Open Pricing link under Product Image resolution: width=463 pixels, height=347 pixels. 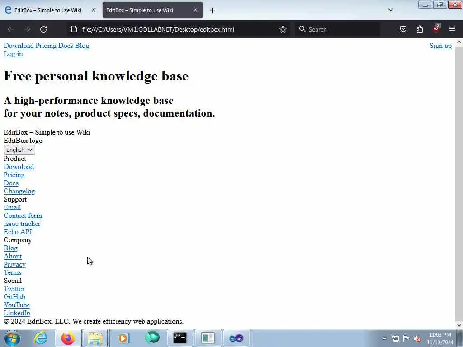point(14,175)
